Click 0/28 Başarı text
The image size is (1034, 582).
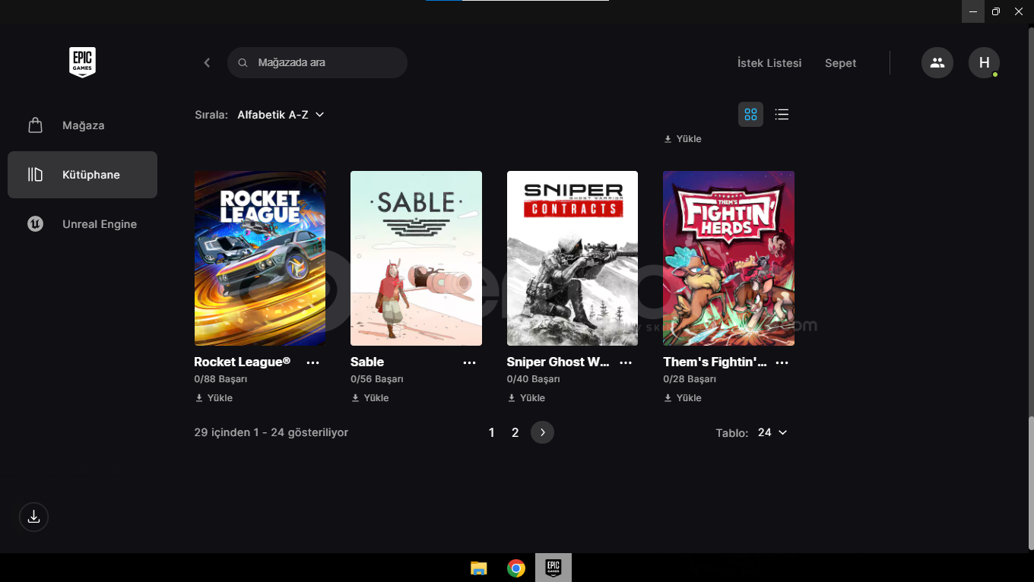pyautogui.click(x=690, y=379)
